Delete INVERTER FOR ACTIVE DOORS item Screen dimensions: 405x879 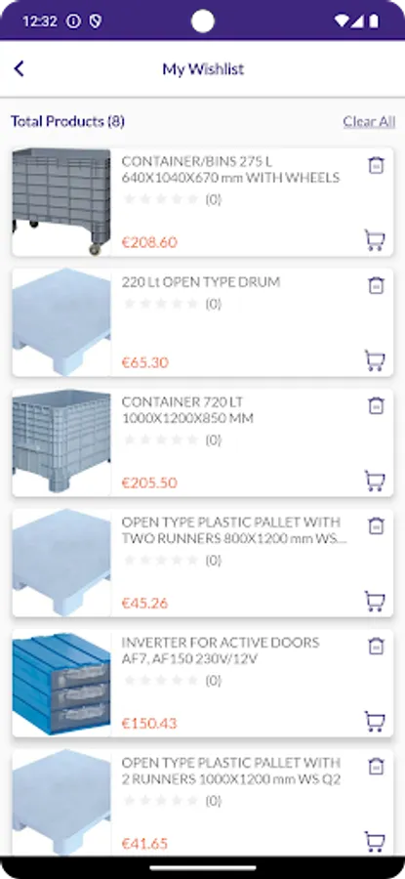coord(376,647)
